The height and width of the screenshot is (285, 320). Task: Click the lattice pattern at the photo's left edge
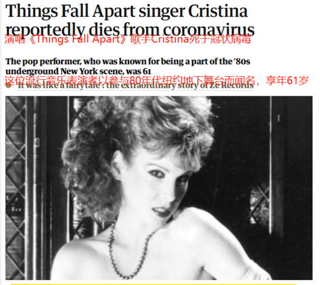[x=15, y=188]
